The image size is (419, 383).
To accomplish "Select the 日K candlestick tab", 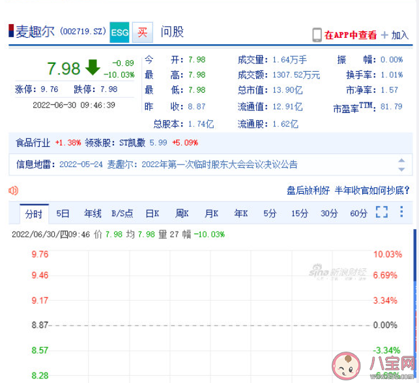I will 152,213.
